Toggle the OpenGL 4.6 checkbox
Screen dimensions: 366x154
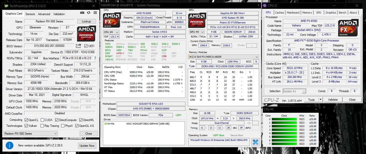pos(77,126)
